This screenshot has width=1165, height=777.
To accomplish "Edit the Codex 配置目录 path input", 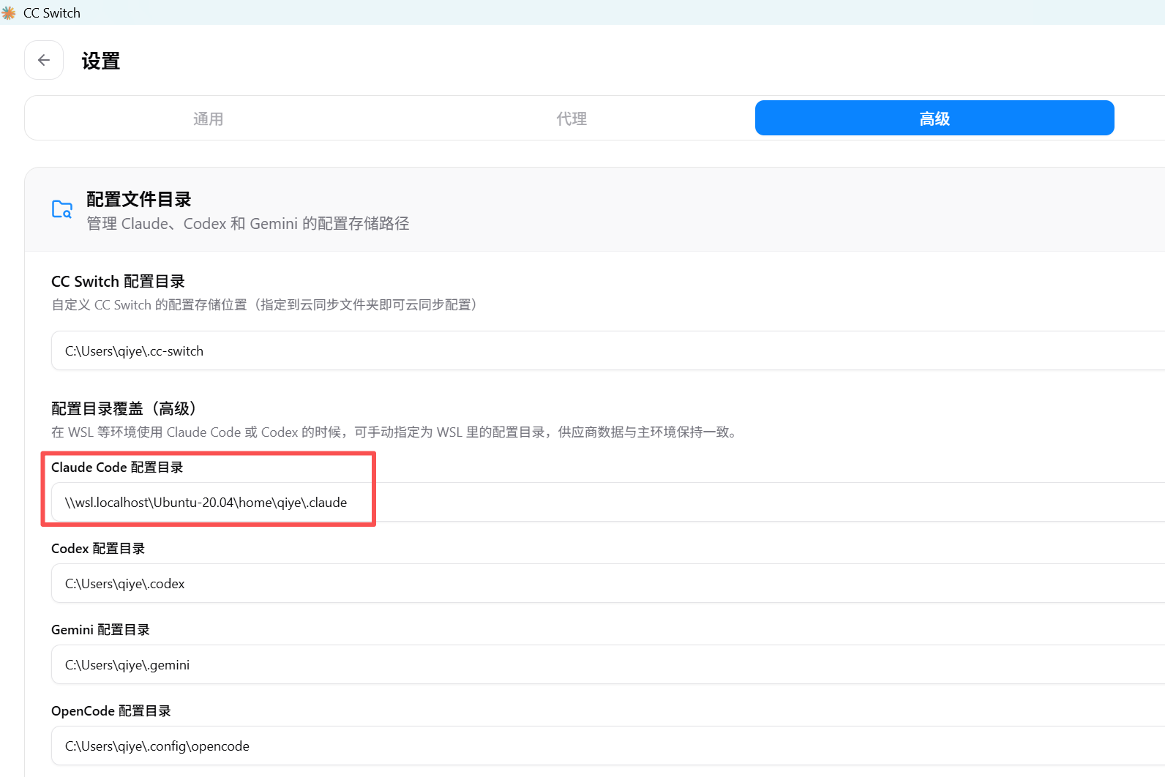I will pos(585,584).
